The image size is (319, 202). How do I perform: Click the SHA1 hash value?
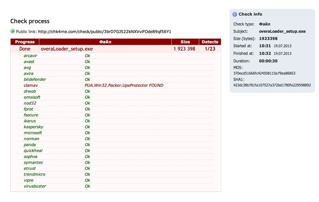coord(272,85)
